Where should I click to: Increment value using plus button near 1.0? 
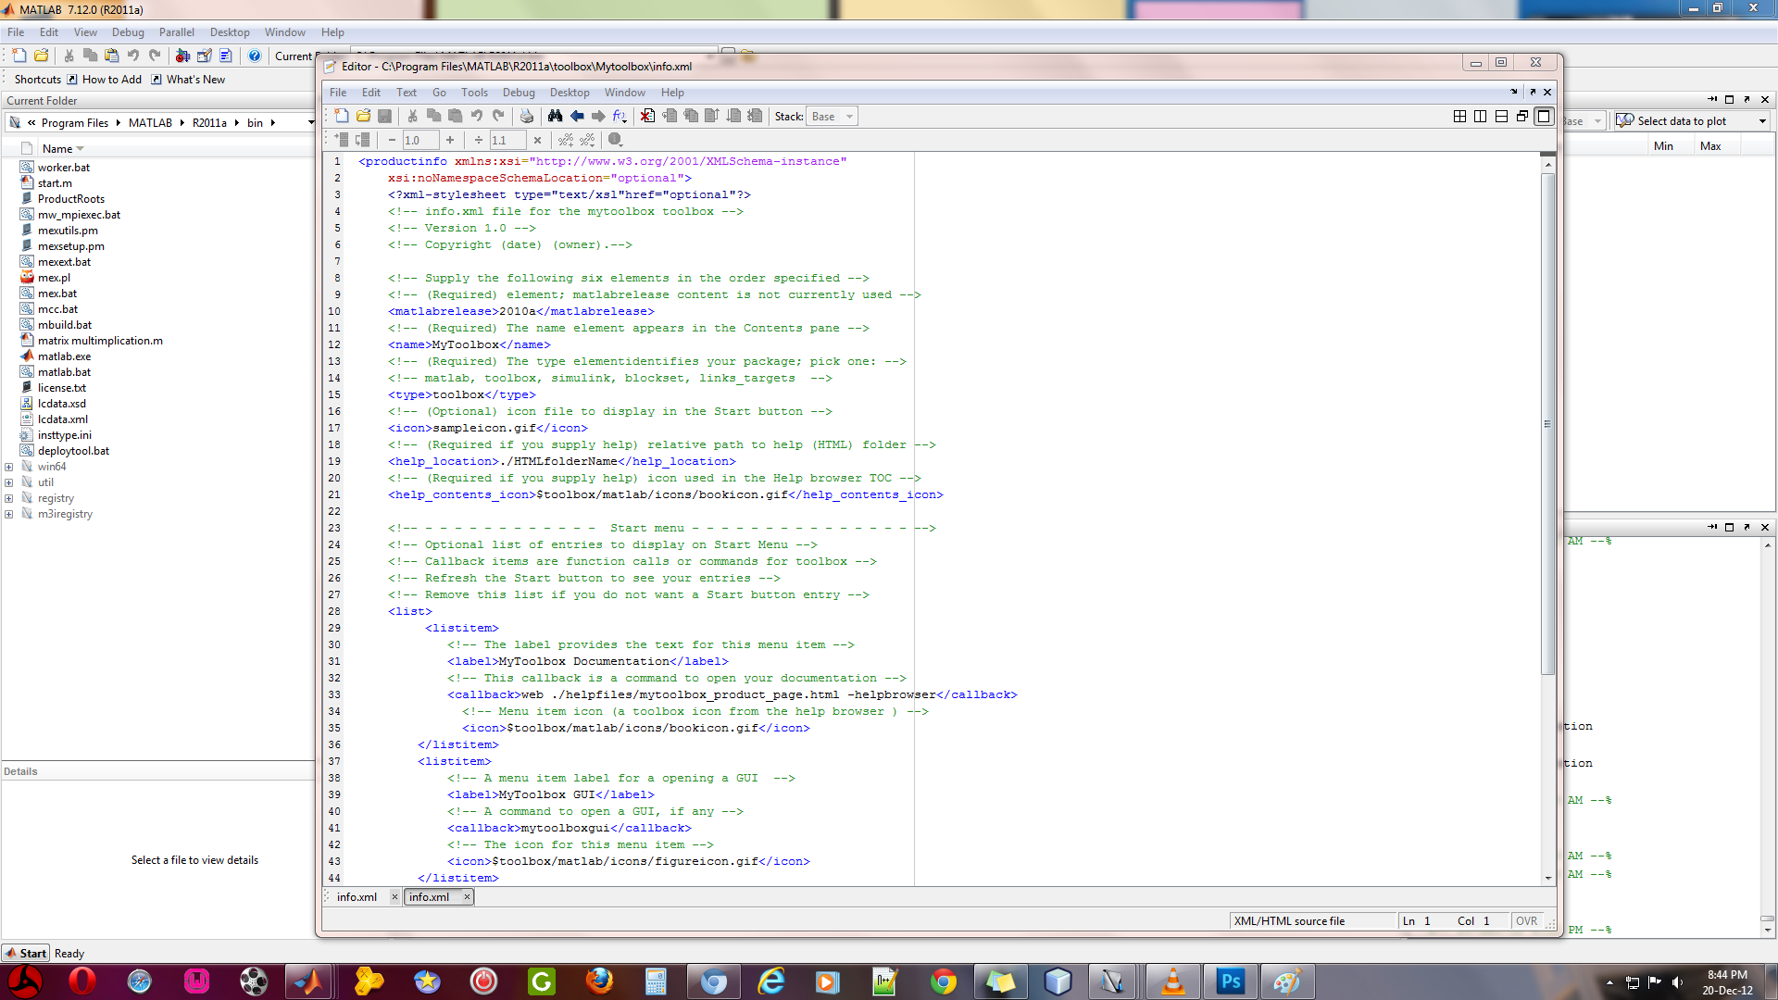[450, 140]
